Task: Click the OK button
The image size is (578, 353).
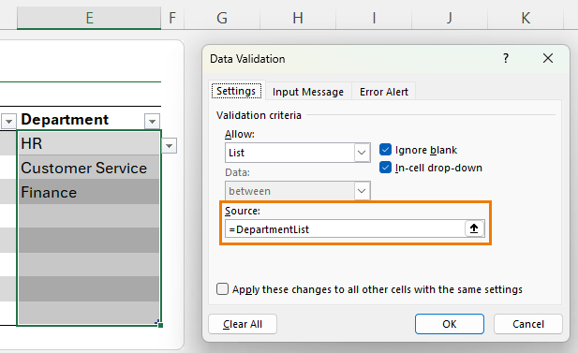Action: 450,324
